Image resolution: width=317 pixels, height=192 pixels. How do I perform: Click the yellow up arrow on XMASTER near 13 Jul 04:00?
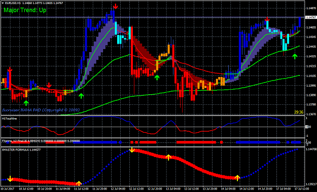pyautogui.click(x=168, y=157)
